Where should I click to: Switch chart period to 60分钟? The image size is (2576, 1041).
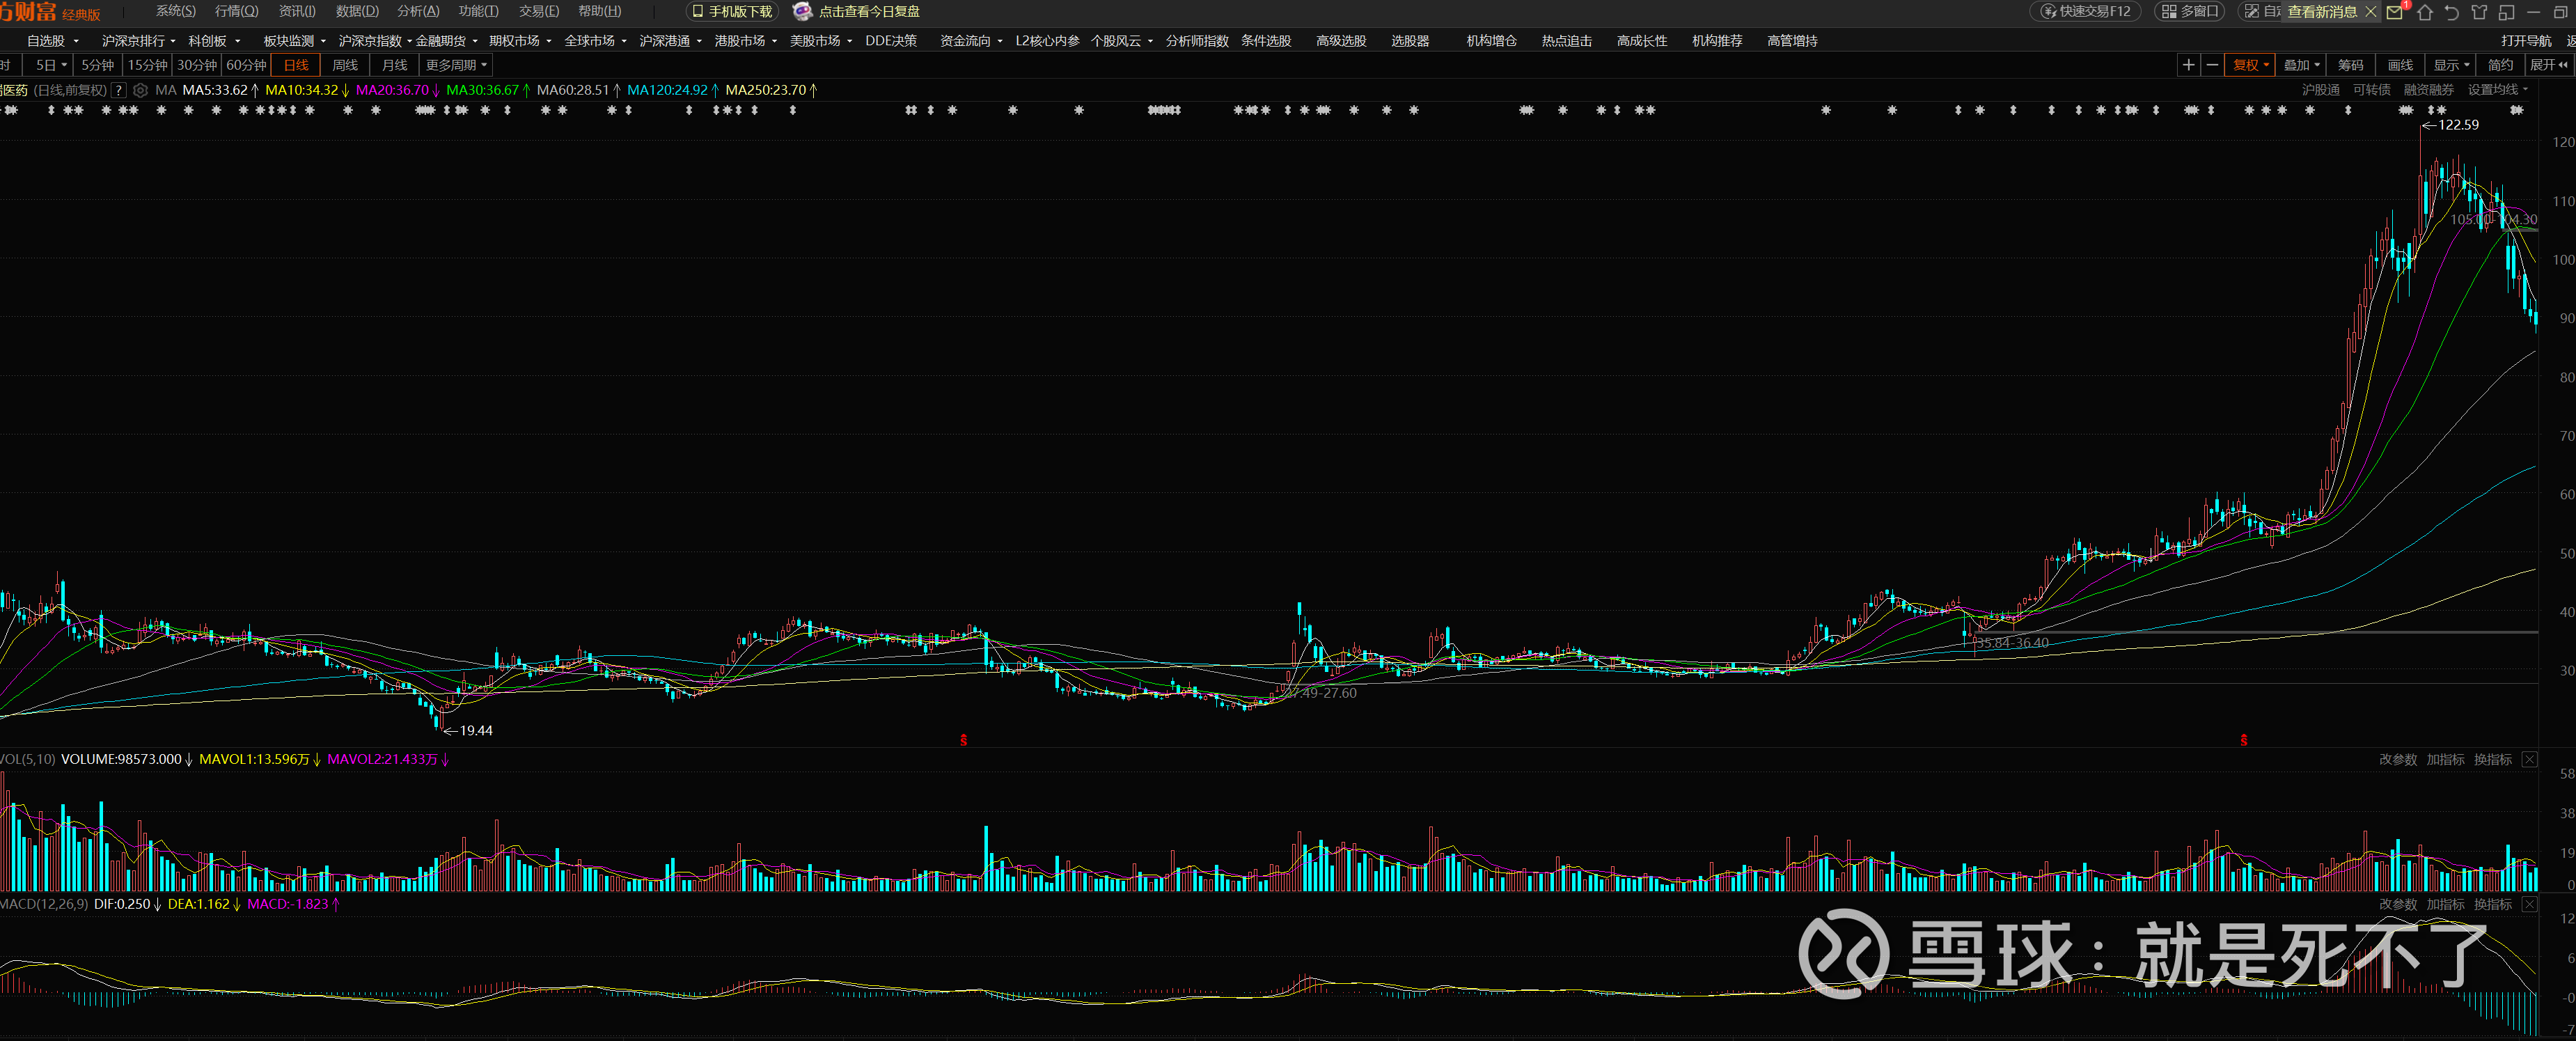(x=246, y=65)
